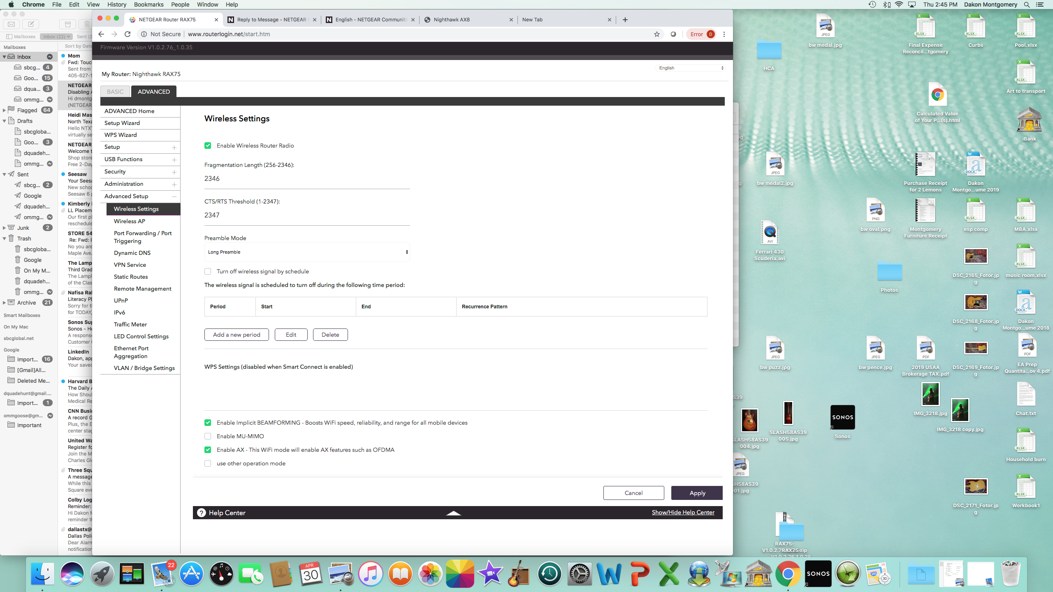The width and height of the screenshot is (1053, 592).
Task: Click the Edit period button
Action: click(291, 335)
